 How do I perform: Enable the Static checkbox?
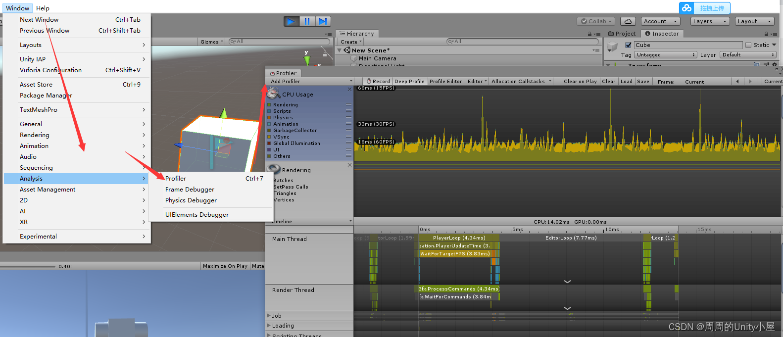click(748, 45)
